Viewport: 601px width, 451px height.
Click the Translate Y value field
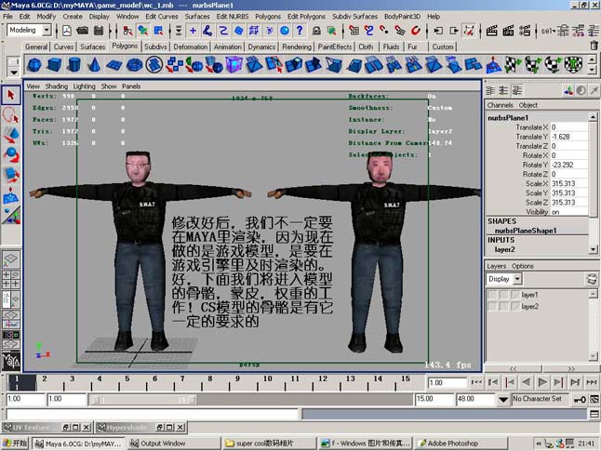click(569, 137)
